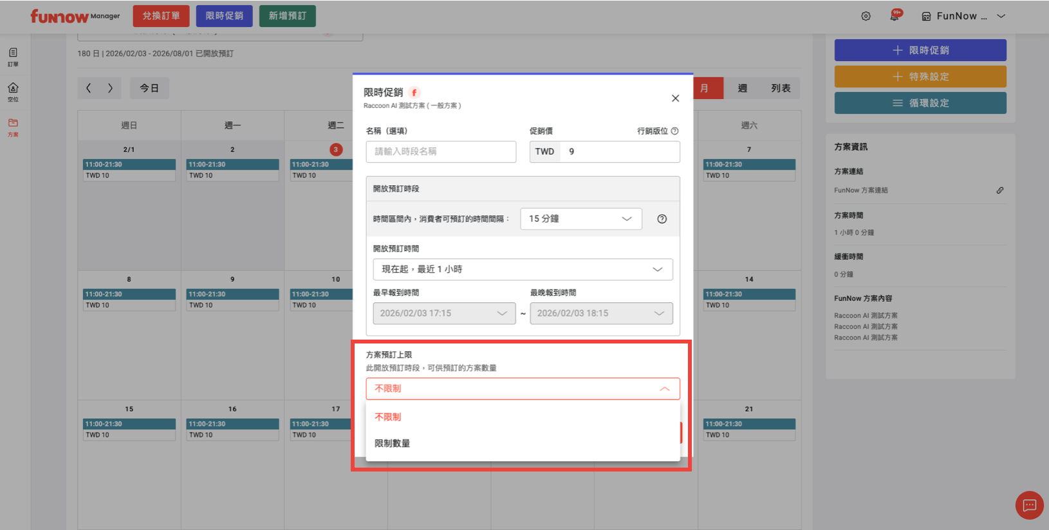The height and width of the screenshot is (530, 1049).
Task: Click the 循環設定 button
Action: pos(920,103)
